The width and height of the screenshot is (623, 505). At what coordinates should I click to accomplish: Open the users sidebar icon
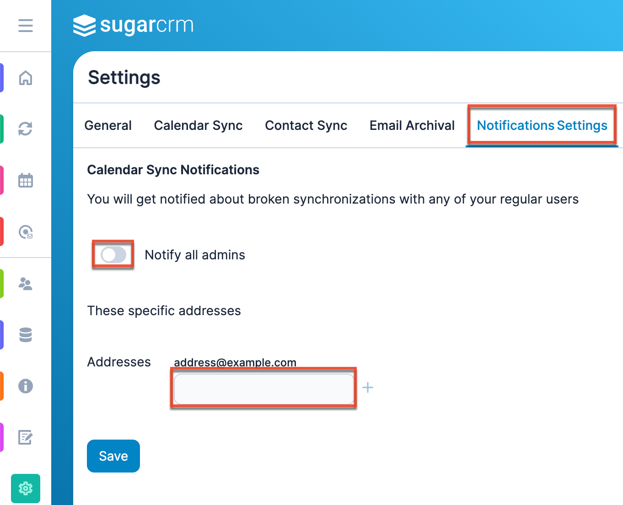coord(26,284)
